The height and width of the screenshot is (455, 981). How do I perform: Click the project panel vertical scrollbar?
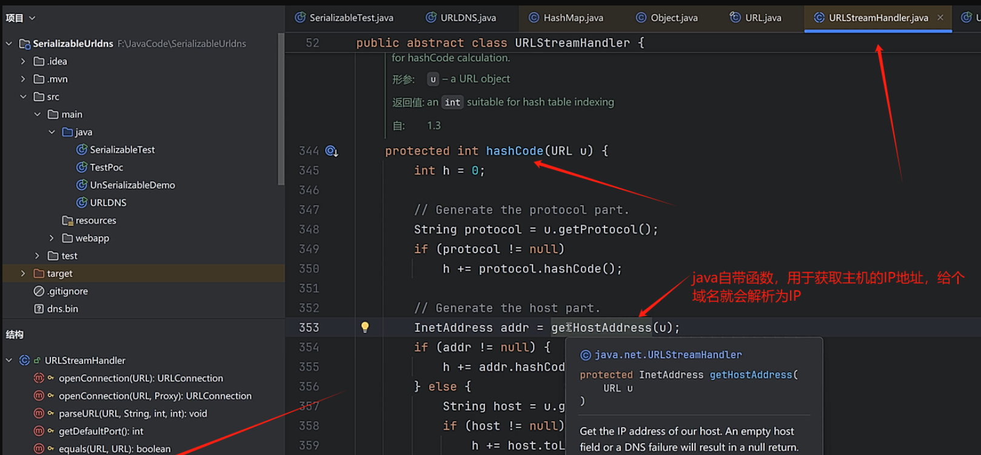coord(280,109)
